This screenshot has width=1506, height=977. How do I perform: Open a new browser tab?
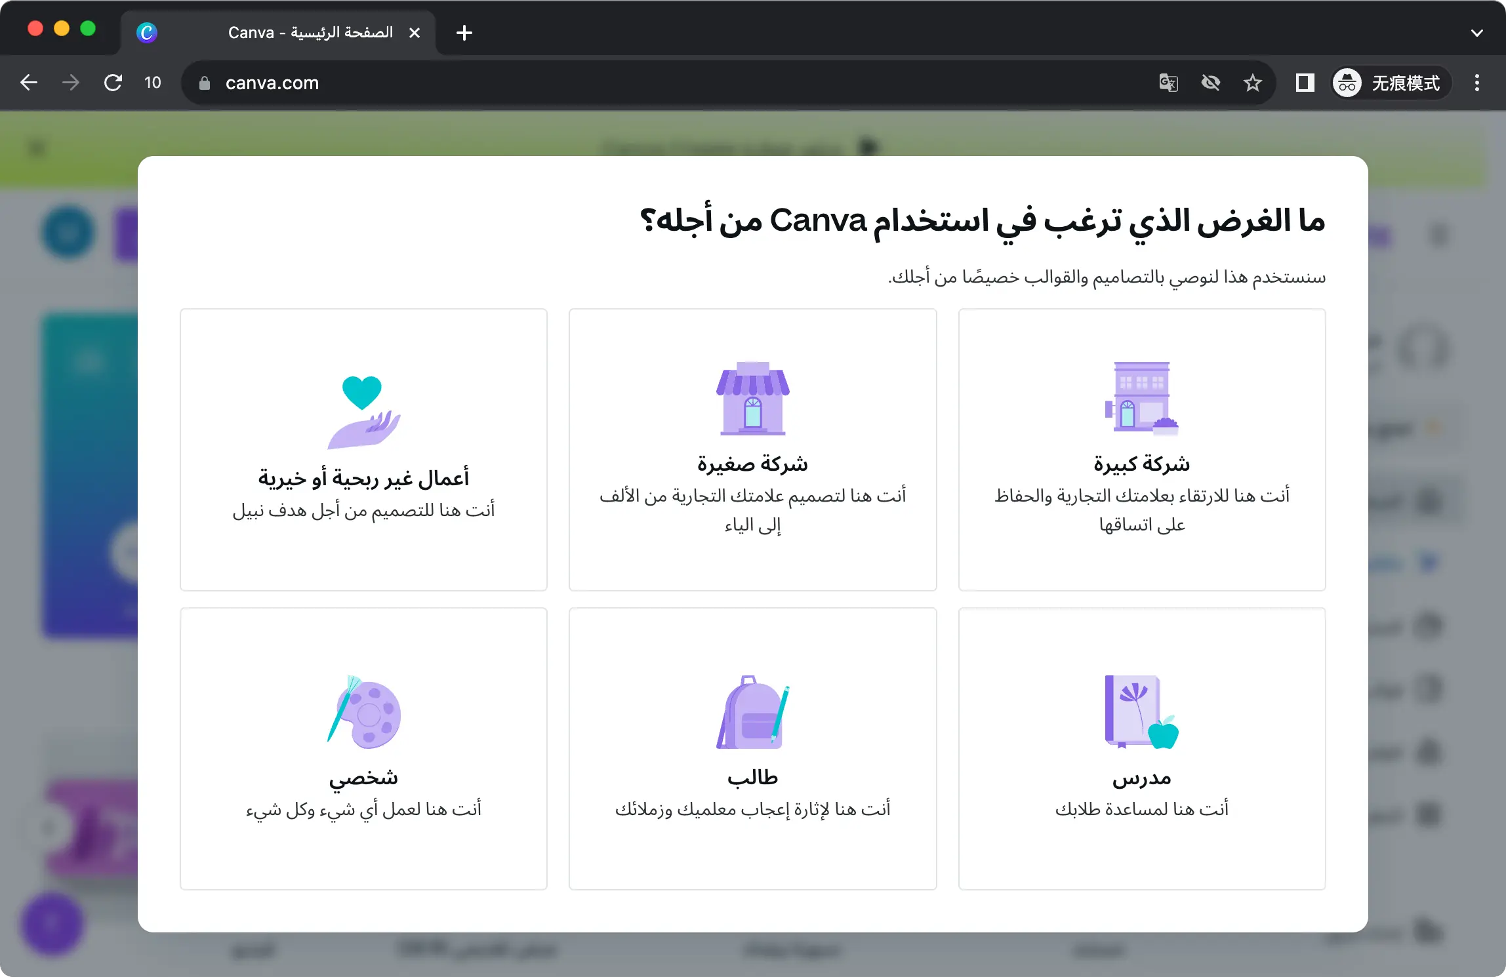[x=464, y=32]
